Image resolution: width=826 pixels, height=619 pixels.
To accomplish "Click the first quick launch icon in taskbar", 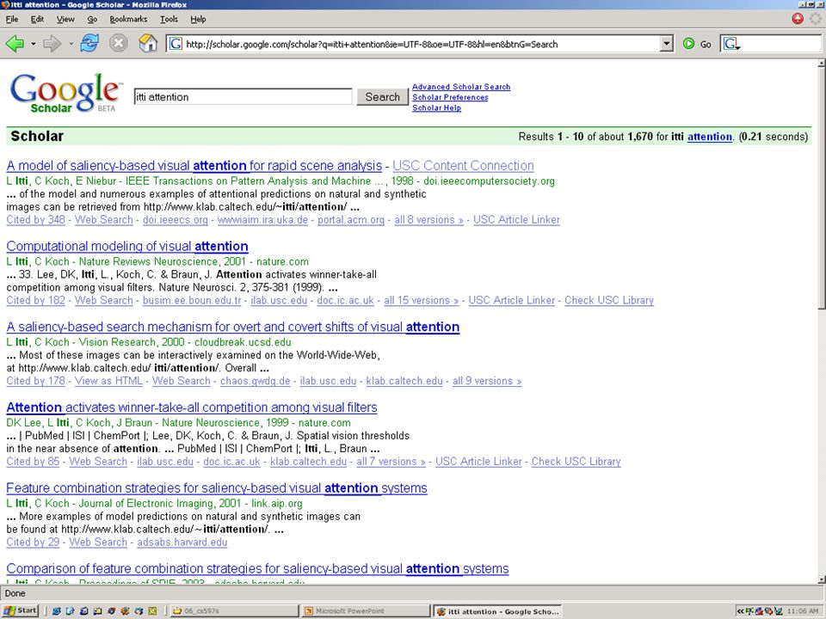I will [57, 611].
